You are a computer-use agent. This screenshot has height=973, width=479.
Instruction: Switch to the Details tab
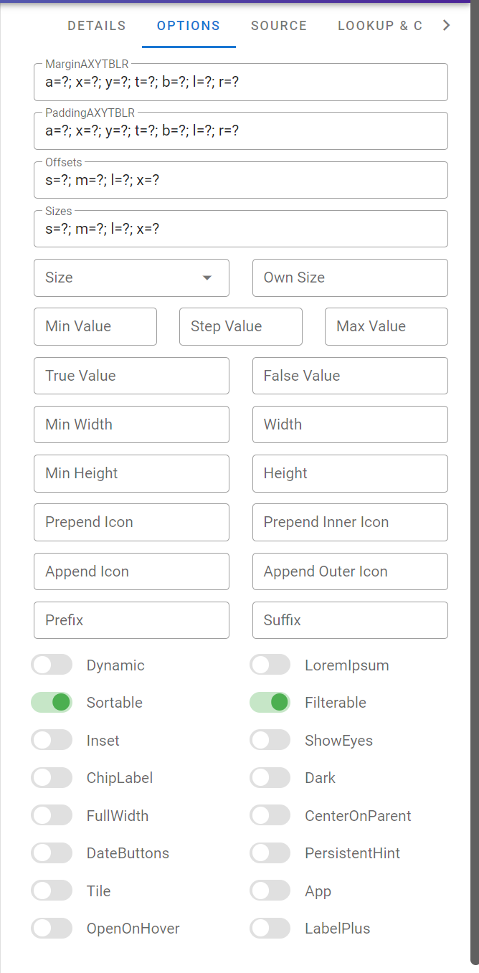[97, 26]
